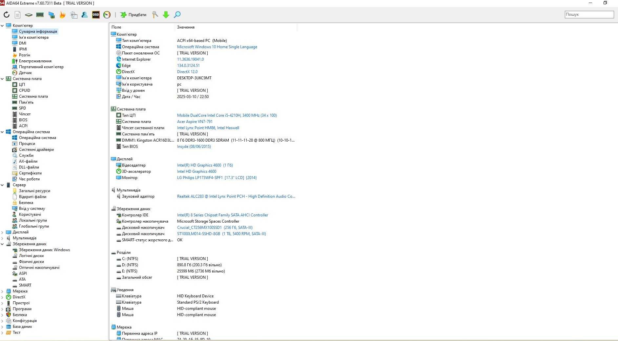Expand the Мережа tree node

[2, 291]
